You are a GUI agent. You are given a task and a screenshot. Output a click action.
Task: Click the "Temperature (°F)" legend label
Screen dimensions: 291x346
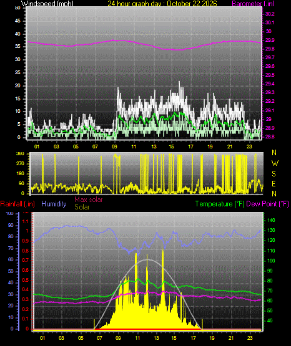point(220,204)
